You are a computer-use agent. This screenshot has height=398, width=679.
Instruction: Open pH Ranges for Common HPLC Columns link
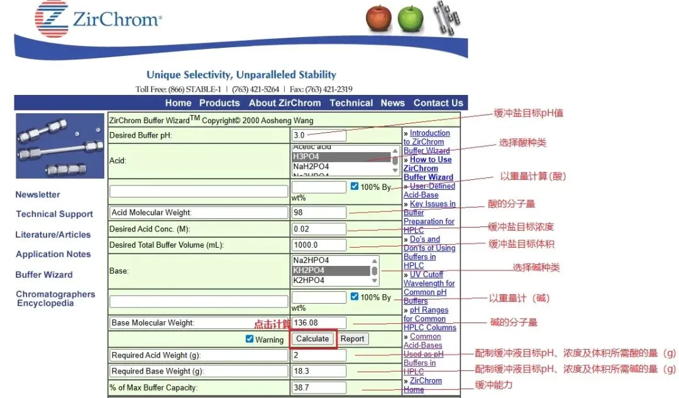point(430,319)
